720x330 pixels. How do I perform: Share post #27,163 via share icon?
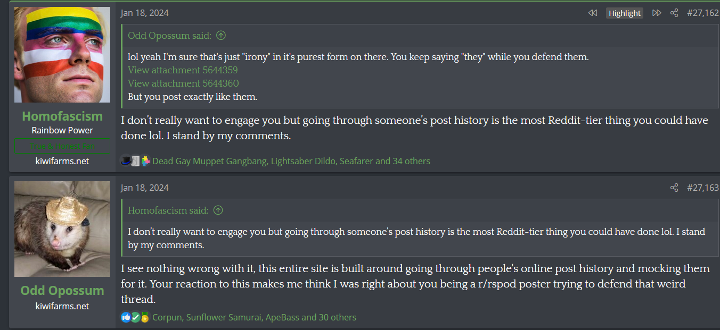pyautogui.click(x=674, y=188)
